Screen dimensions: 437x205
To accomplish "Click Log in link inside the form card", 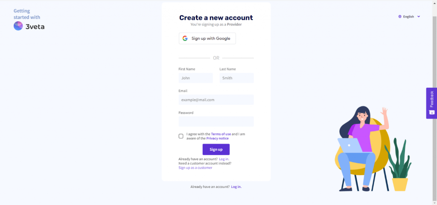I will tap(224, 159).
